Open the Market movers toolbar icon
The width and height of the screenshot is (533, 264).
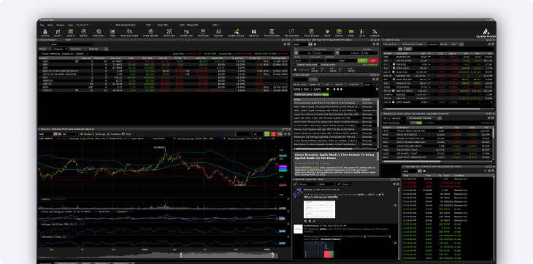tap(236, 33)
